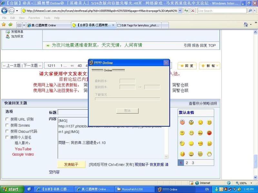The image size is (258, 193).
Task: Click the red Stop loading icon
Action: (193, 11)
